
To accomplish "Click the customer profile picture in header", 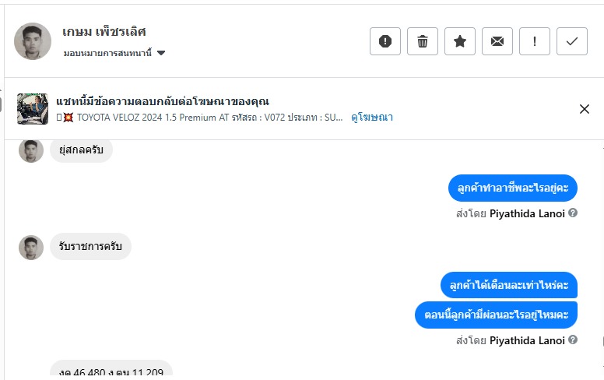I will pyautogui.click(x=33, y=41).
